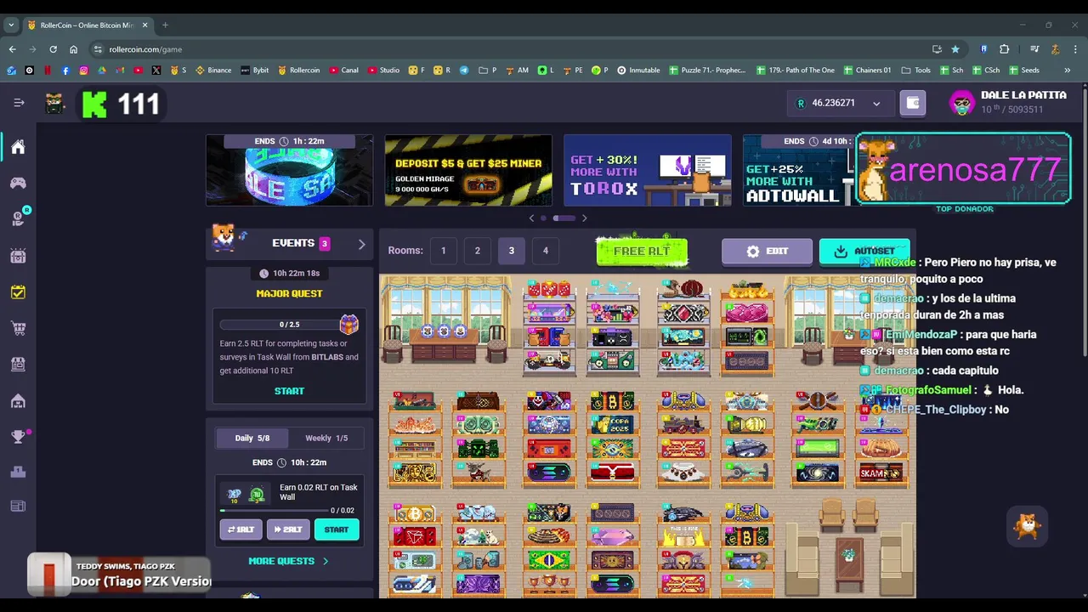
Task: Switch to Room 4
Action: click(x=546, y=251)
